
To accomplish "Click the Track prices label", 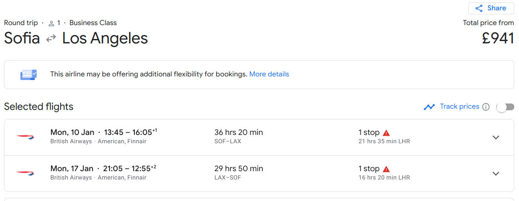I will point(460,106).
